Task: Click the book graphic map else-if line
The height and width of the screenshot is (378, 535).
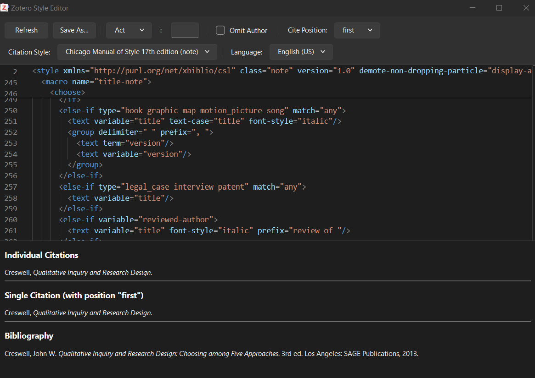Action: 203,111
